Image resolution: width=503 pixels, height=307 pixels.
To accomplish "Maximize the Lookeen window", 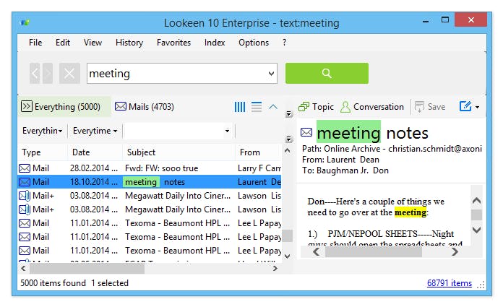I will pyautogui.click(x=445, y=20).
